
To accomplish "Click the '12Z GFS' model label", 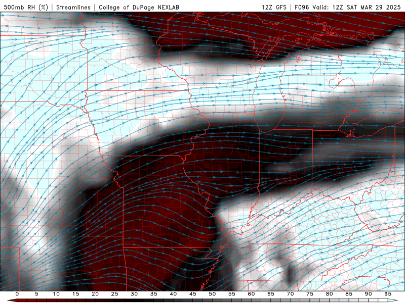I will pos(274,7).
